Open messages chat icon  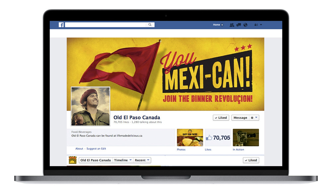click(239, 25)
